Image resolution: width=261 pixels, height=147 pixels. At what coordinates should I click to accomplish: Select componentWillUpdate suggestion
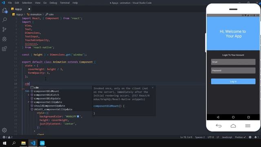[61, 102]
